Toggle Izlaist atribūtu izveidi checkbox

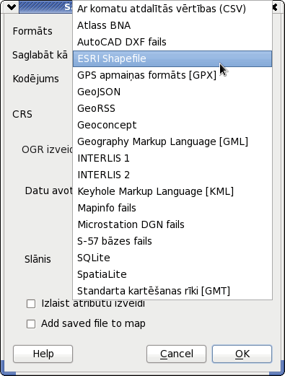(x=31, y=304)
